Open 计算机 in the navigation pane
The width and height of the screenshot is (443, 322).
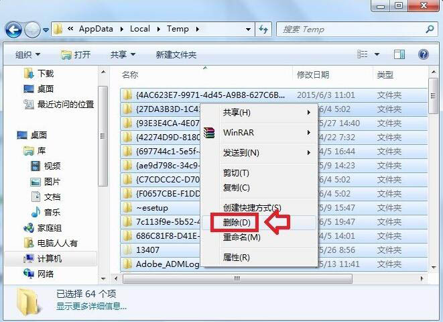point(50,258)
